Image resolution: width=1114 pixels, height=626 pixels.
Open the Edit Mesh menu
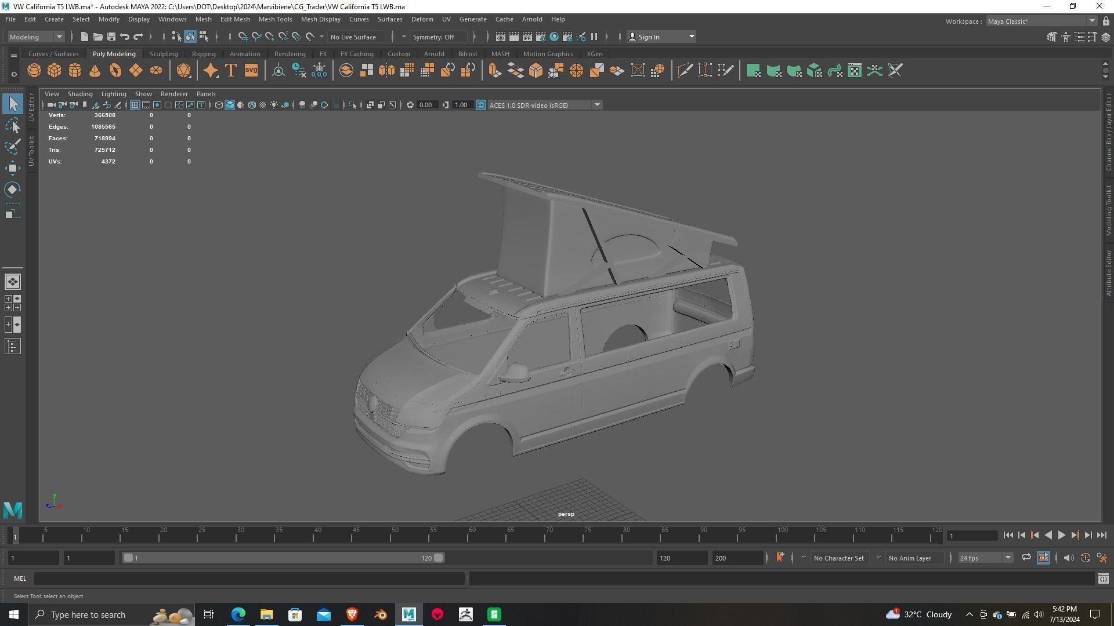pyautogui.click(x=235, y=19)
